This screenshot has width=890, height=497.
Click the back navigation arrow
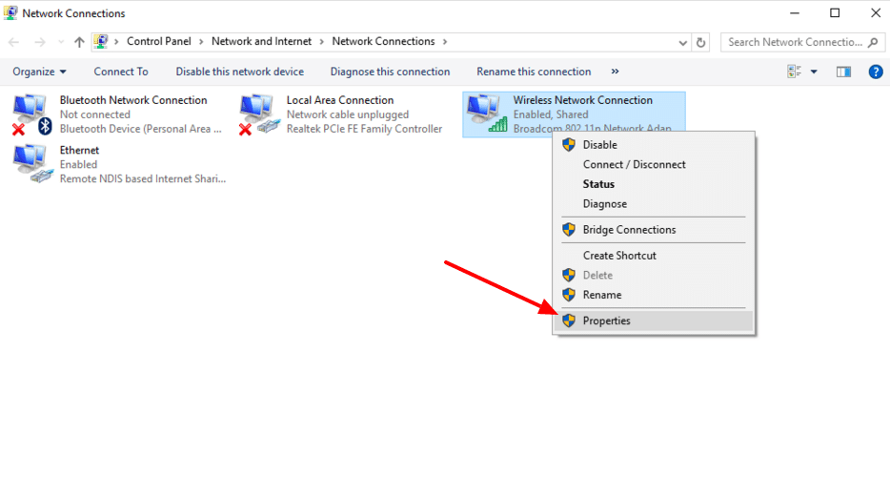click(13, 42)
